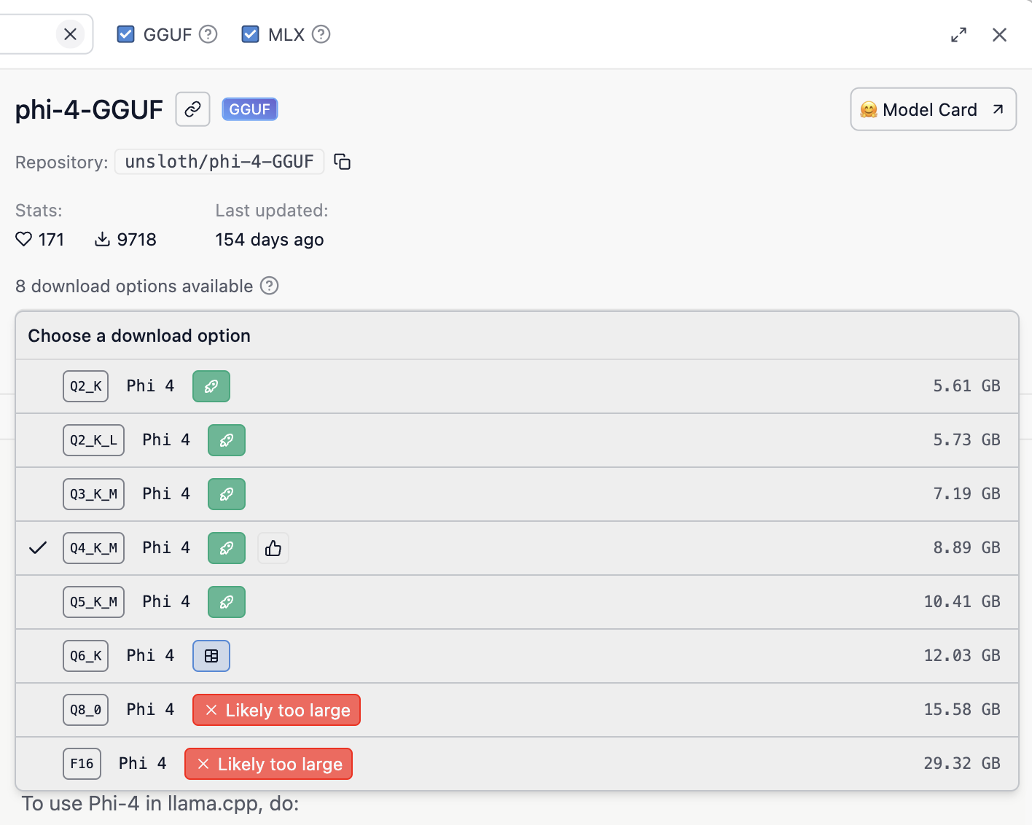Click the blue partial offload icon on Q6_K

211,656
